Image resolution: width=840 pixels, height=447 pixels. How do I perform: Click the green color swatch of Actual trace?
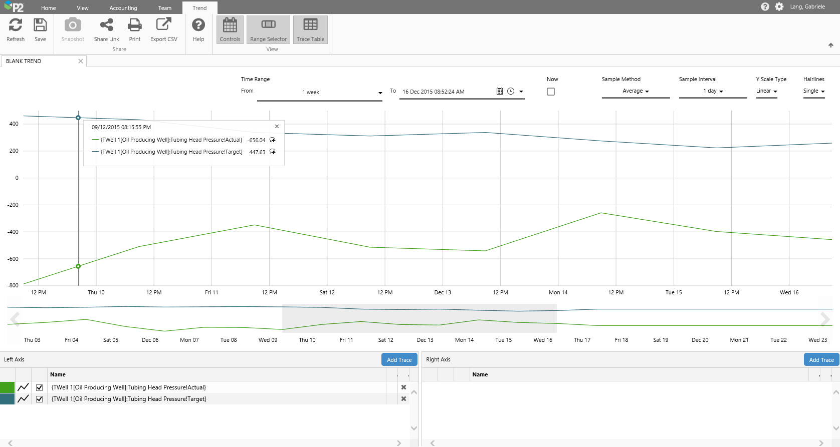[8, 387]
